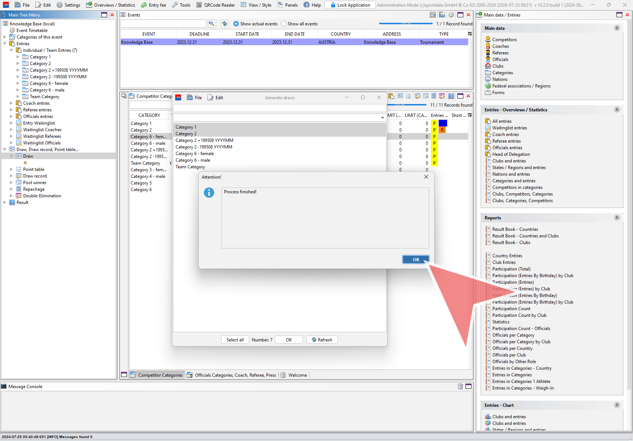Expand the Coach entries tree node
This screenshot has height=441, width=633.
tap(11, 103)
